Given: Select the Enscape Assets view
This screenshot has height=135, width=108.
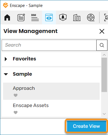Looking at the screenshot, I should [51, 108].
